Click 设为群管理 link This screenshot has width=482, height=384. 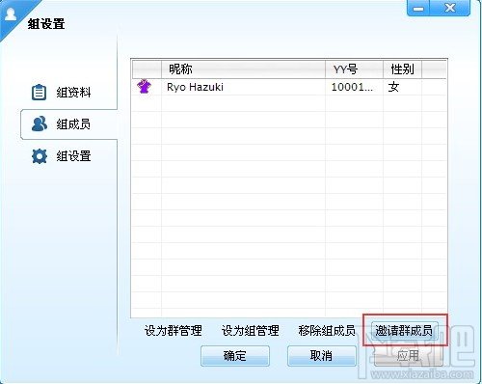tap(174, 331)
